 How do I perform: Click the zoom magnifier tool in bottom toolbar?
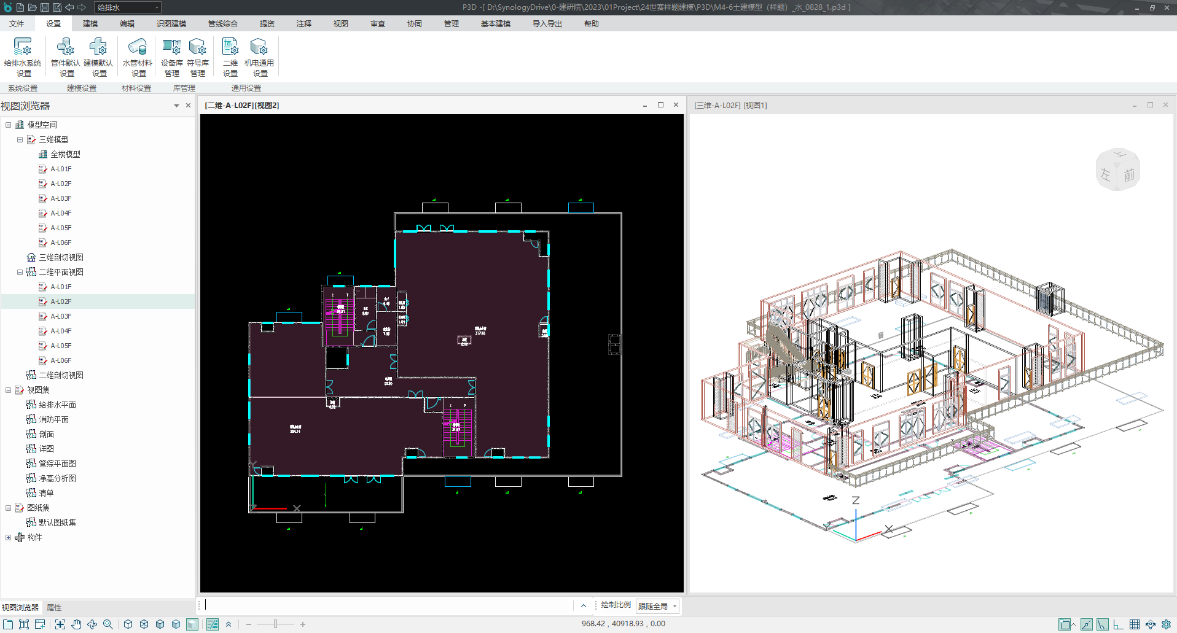108,624
